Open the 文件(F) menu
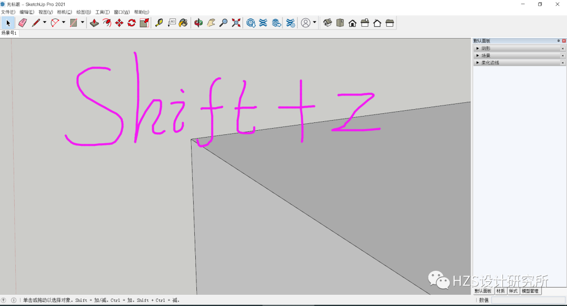This screenshot has height=306, width=567. (8, 12)
